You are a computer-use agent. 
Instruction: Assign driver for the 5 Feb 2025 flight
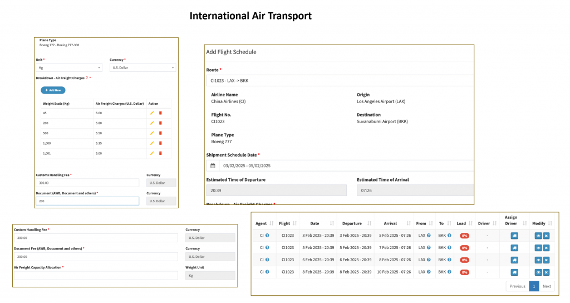tap(514, 248)
